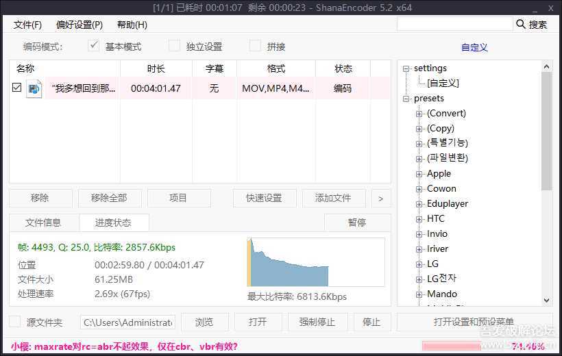
Task: Switch to the 文件信息 tab
Action: (x=43, y=222)
